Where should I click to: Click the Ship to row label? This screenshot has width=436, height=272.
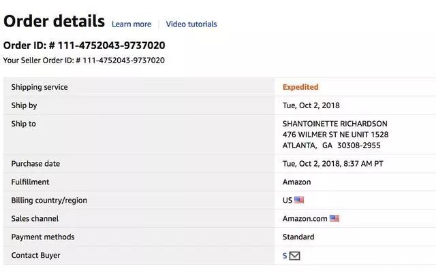click(24, 124)
